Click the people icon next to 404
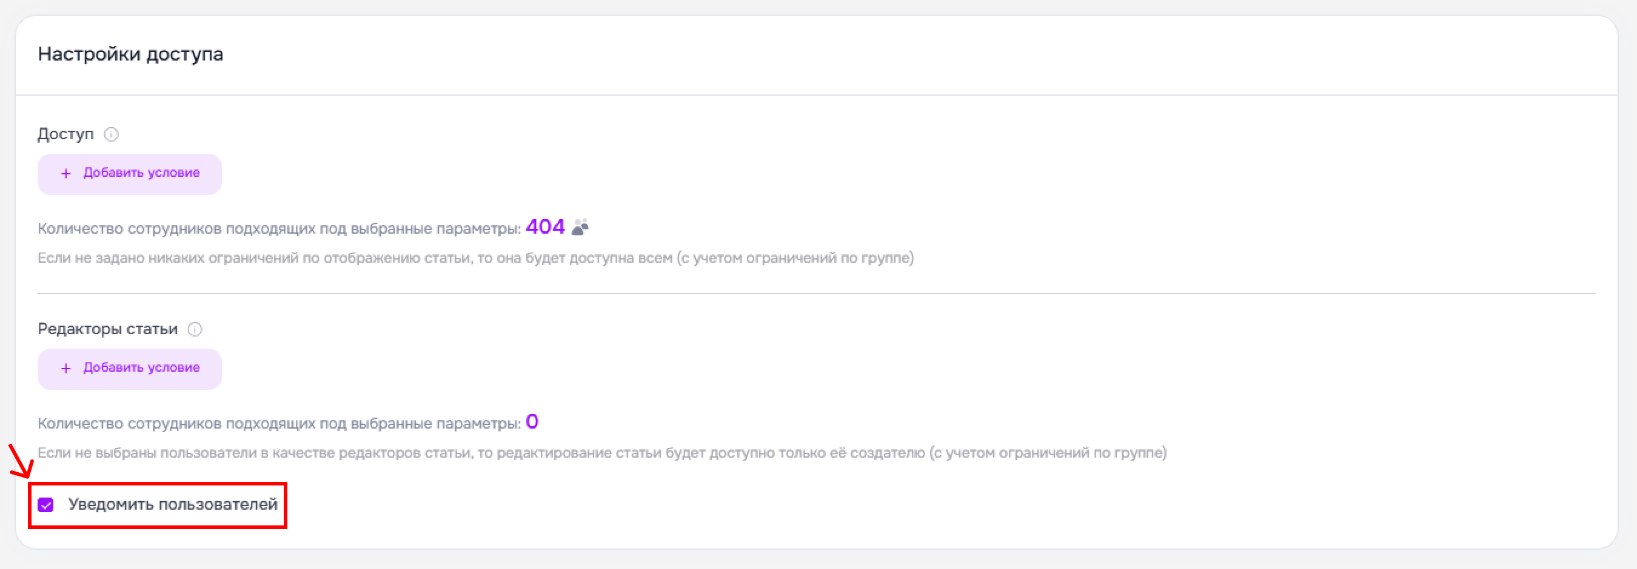Screen dimensions: 1637x569 click(x=580, y=227)
